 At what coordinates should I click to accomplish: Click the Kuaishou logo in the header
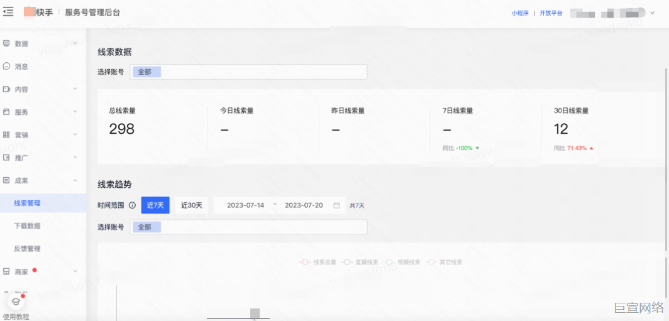click(x=38, y=13)
